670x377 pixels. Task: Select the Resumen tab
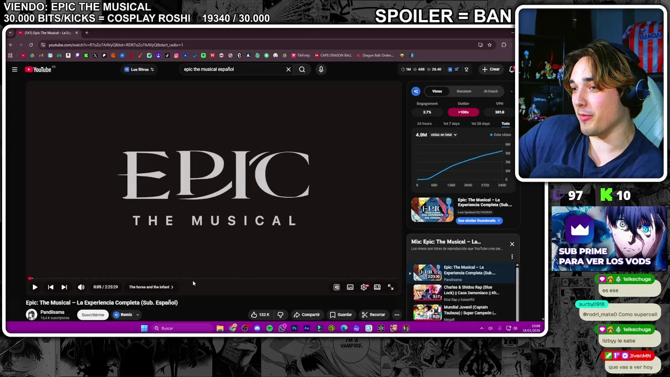click(x=464, y=91)
